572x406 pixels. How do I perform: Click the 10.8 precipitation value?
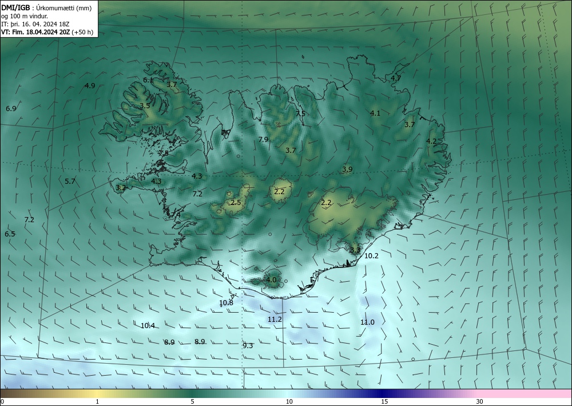click(226, 303)
